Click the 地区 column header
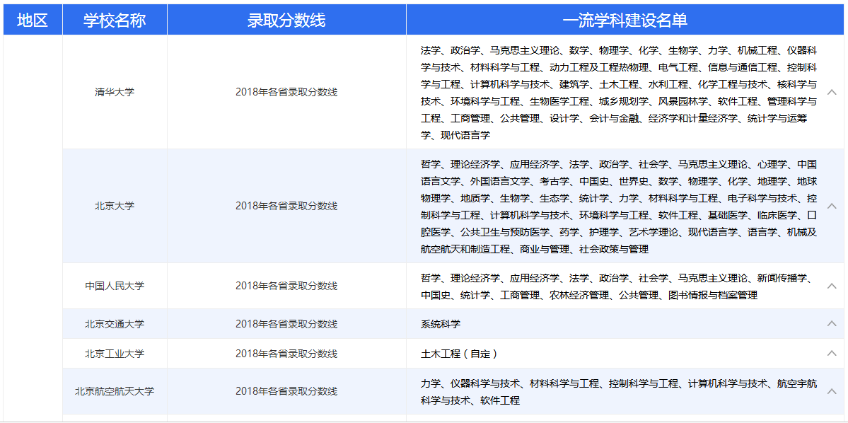The image size is (848, 423). point(33,20)
